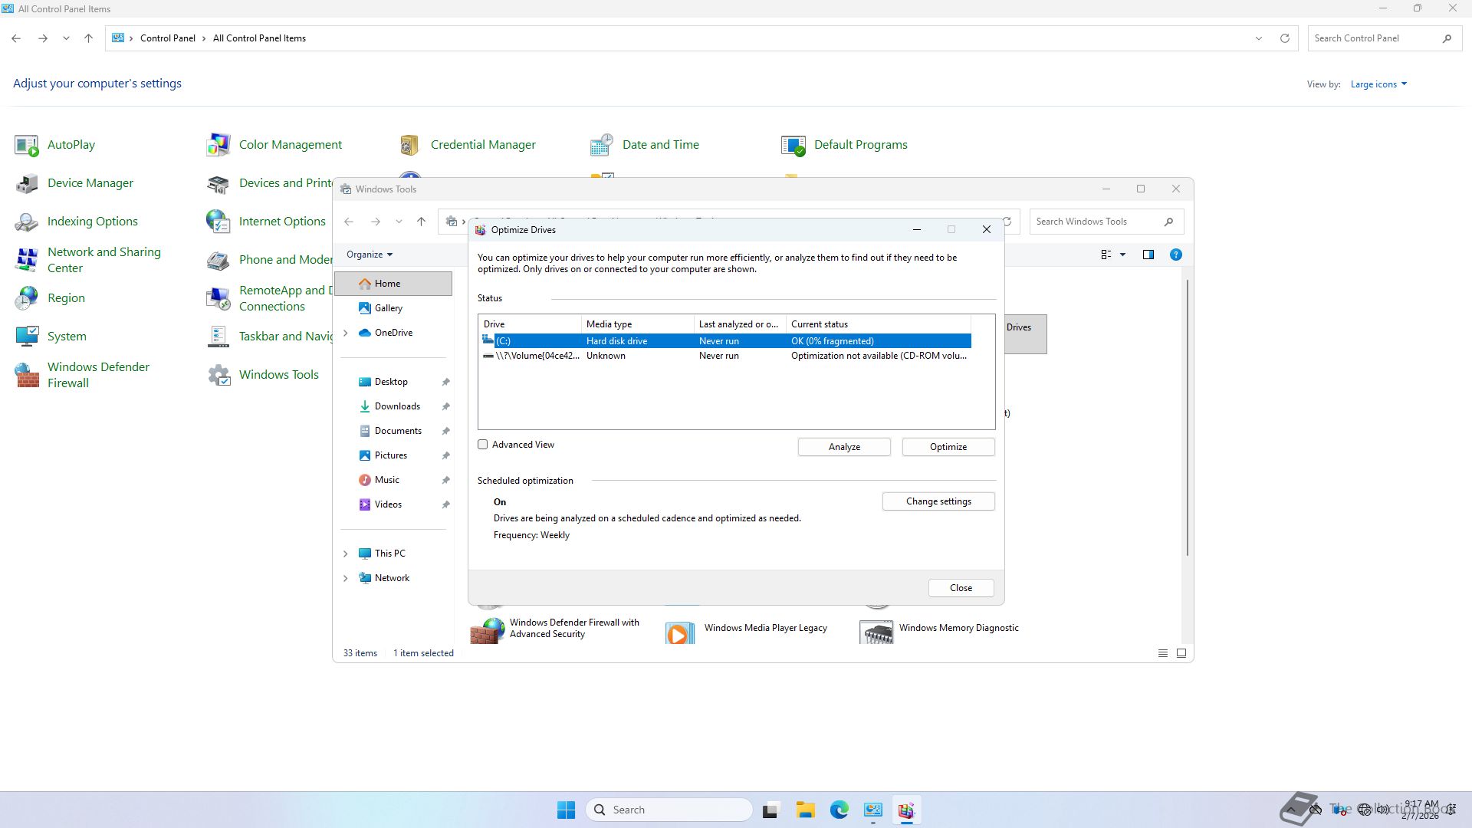Open the Organize menu
Viewport: 1472px width, 828px height.
(369, 255)
